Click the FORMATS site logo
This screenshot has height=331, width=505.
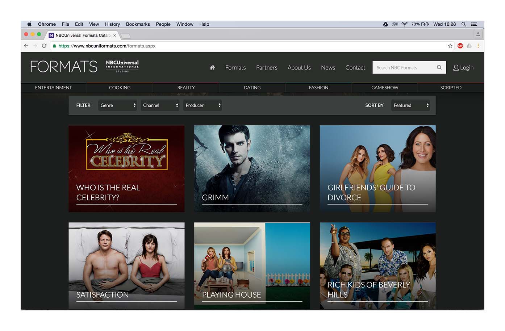[x=64, y=67]
